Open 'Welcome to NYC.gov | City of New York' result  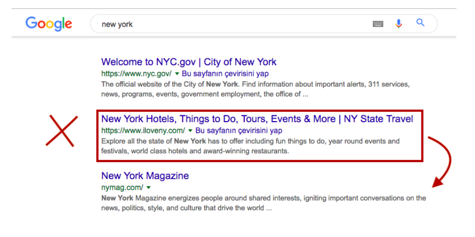[x=189, y=62]
